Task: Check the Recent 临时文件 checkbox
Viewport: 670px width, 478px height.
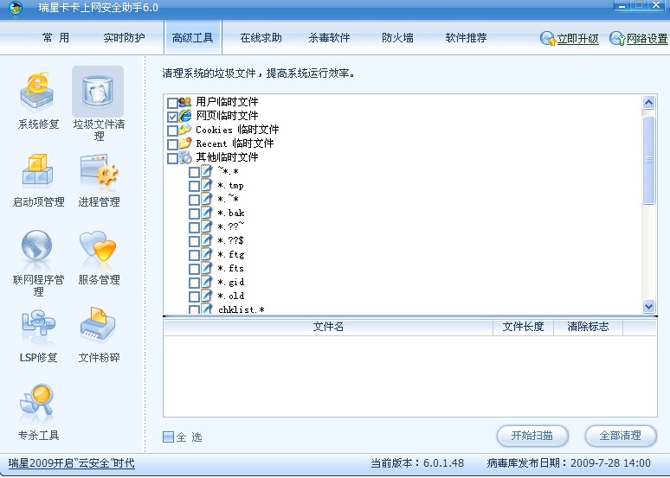Action: [x=172, y=144]
